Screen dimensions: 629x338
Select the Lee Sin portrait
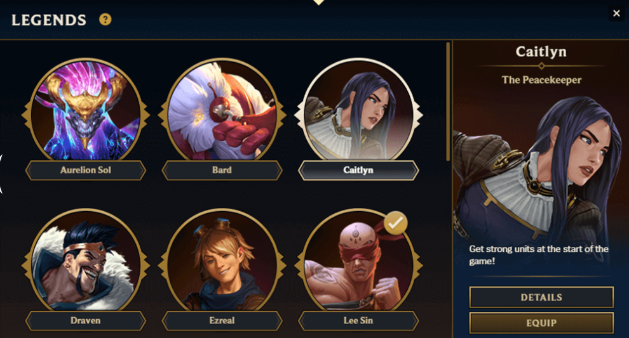click(x=358, y=260)
